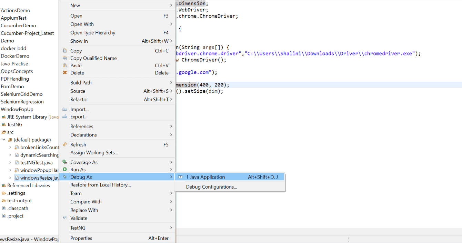Click the Copy icon in the context menu
Image resolution: width=462 pixels, height=243 pixels.
[x=65, y=51]
